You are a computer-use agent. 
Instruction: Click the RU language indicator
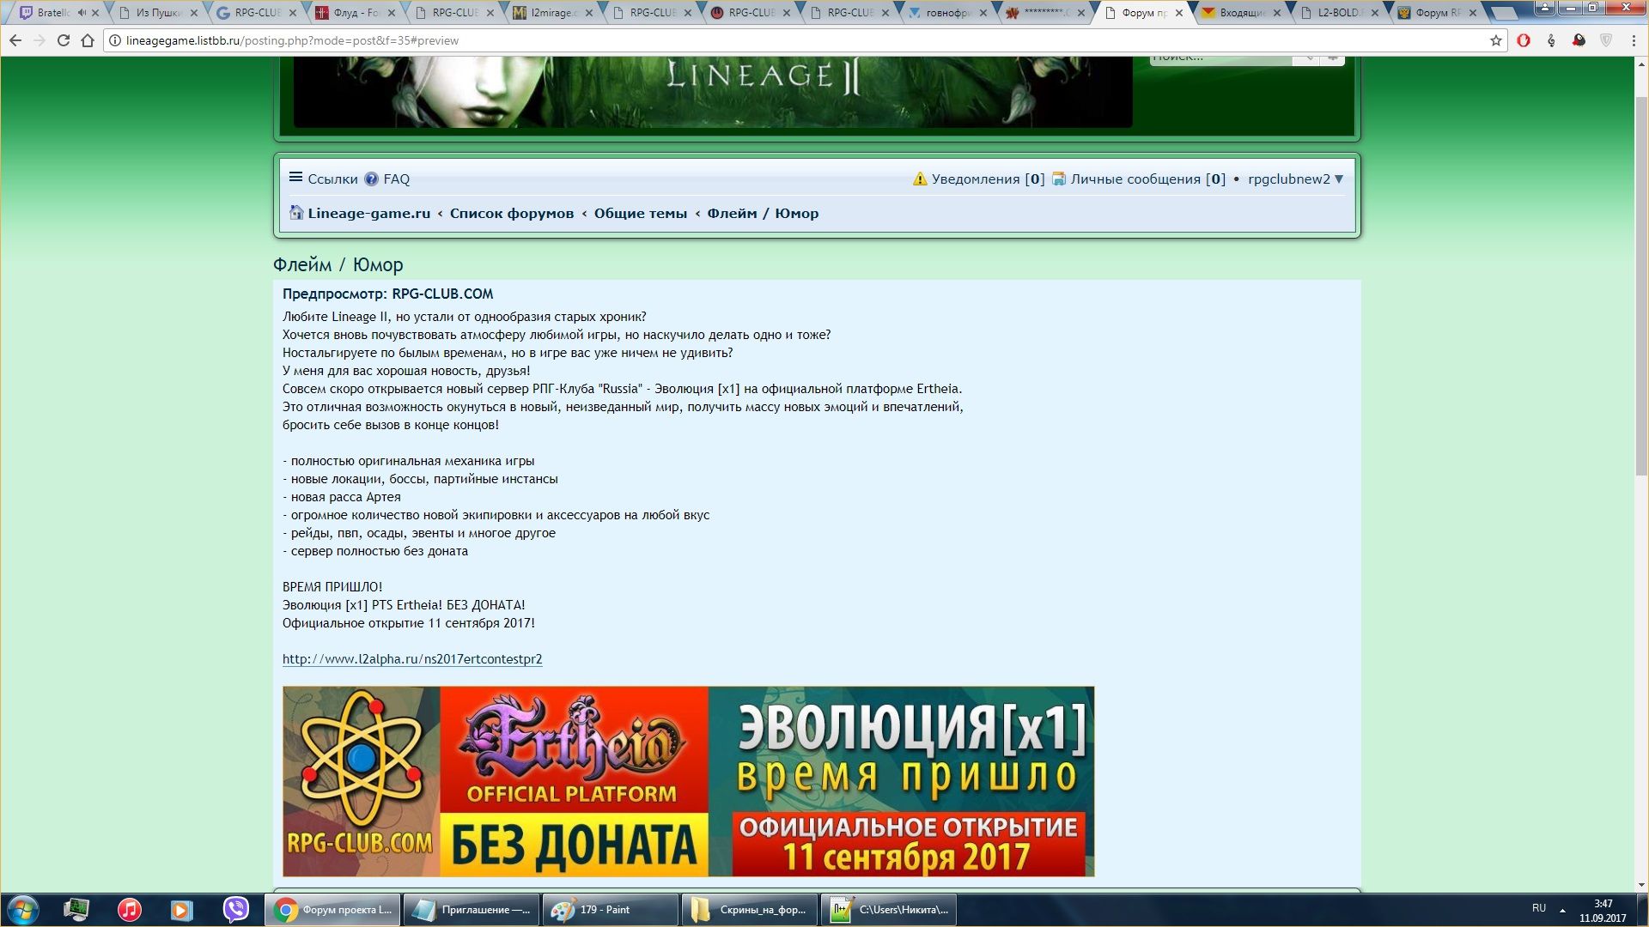[1539, 908]
